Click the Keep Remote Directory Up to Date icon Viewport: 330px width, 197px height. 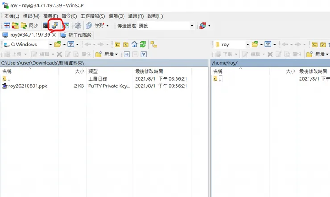coord(24,26)
